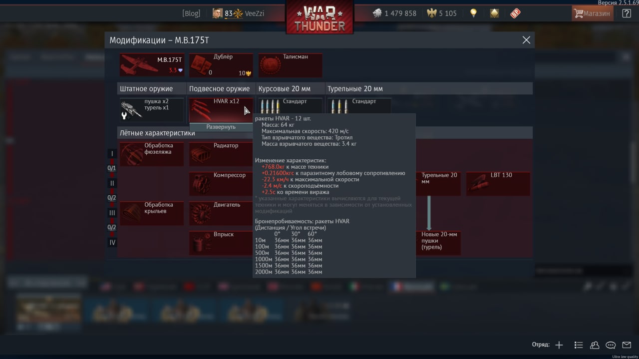Open the VeeZzi player profile
Viewport: 639px width, 359px height.
238,13
